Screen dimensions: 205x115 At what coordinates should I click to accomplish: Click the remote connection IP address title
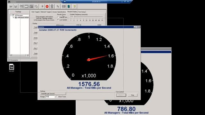click(x=96, y=2)
